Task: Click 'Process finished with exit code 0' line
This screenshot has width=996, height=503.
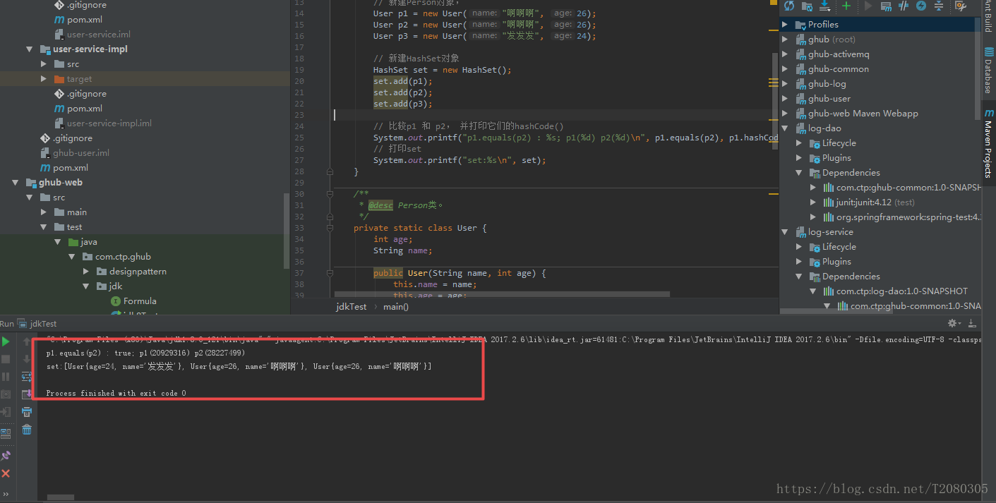Action: point(116,393)
